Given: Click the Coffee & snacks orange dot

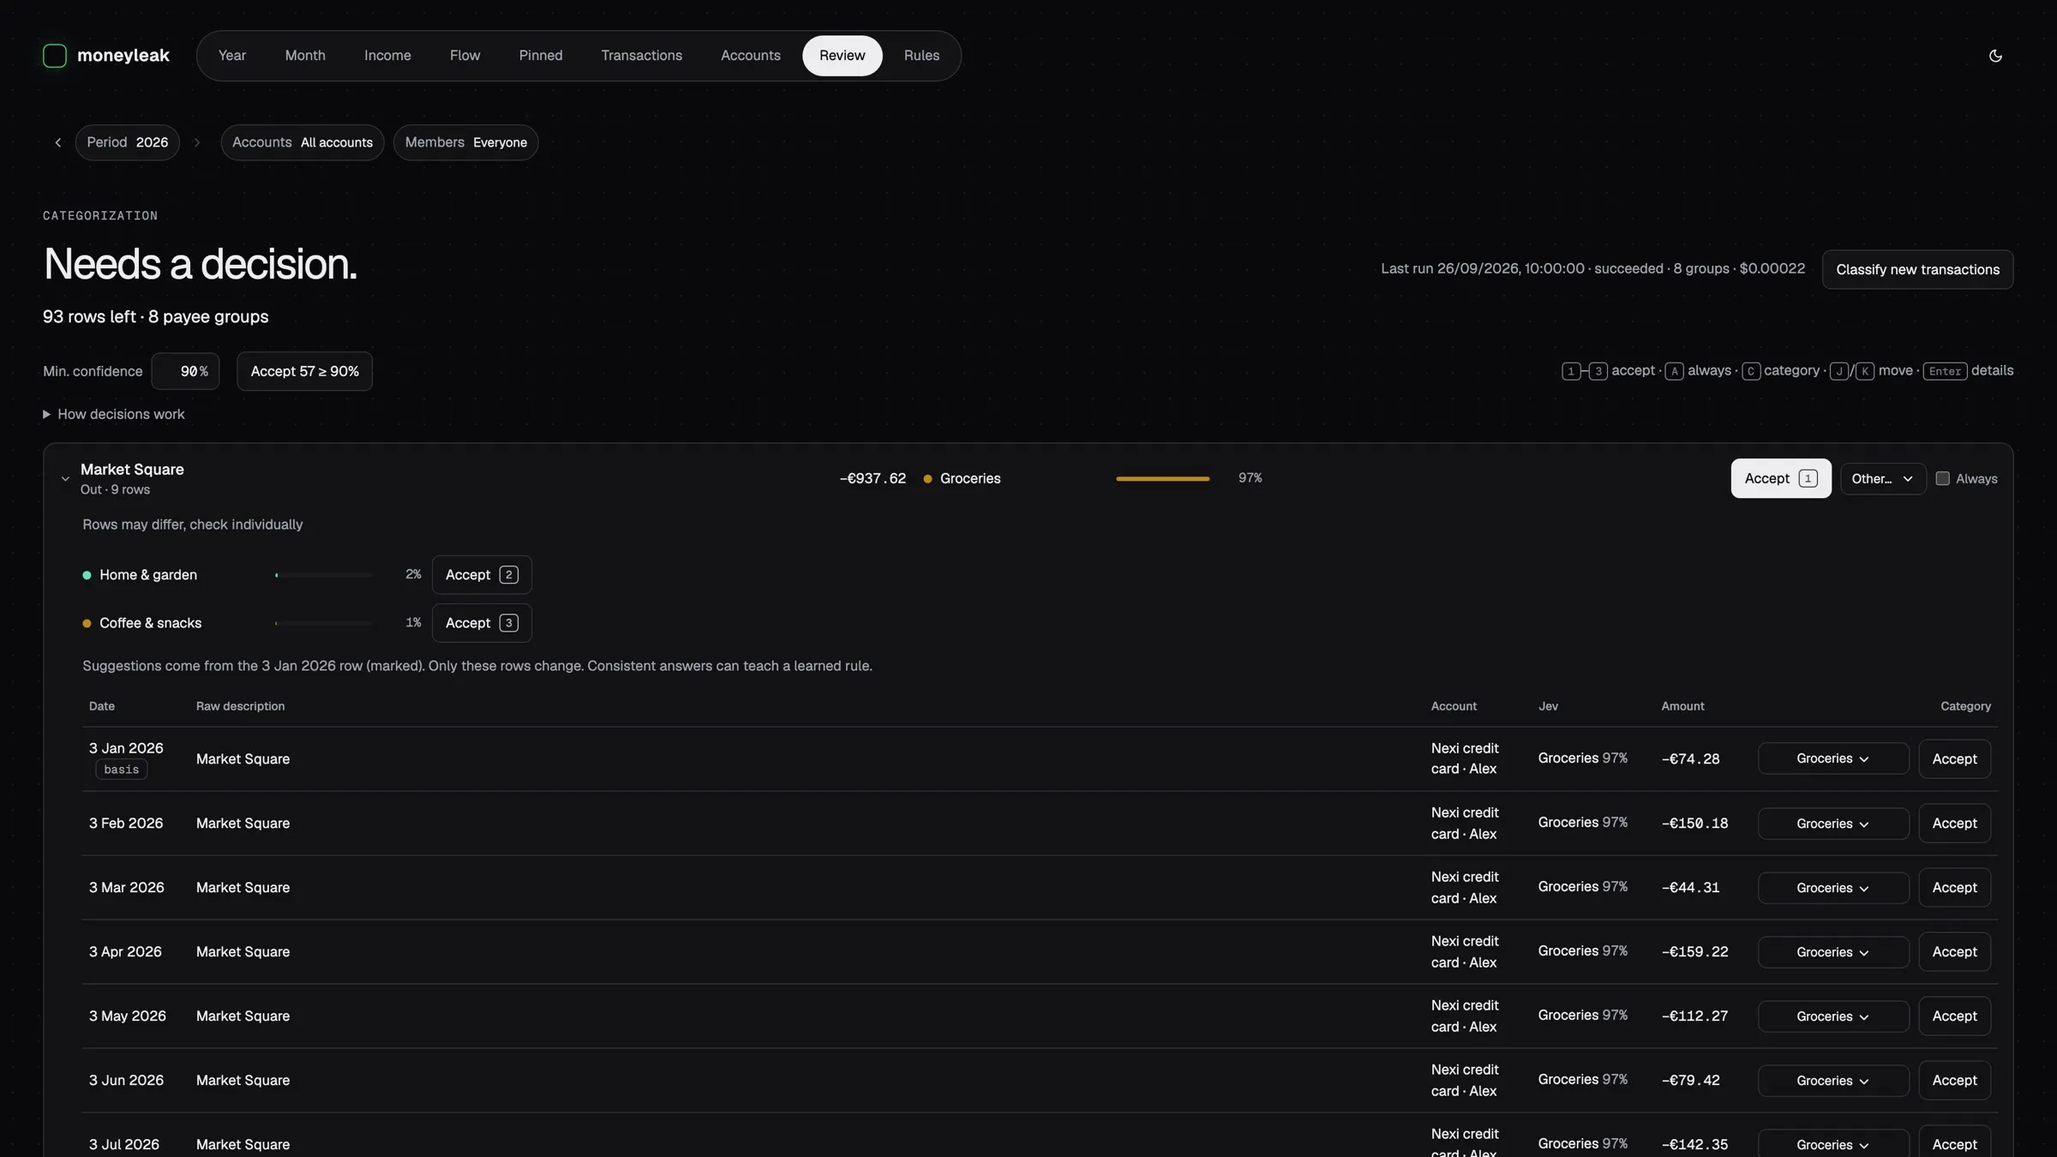Looking at the screenshot, I should click(x=87, y=623).
